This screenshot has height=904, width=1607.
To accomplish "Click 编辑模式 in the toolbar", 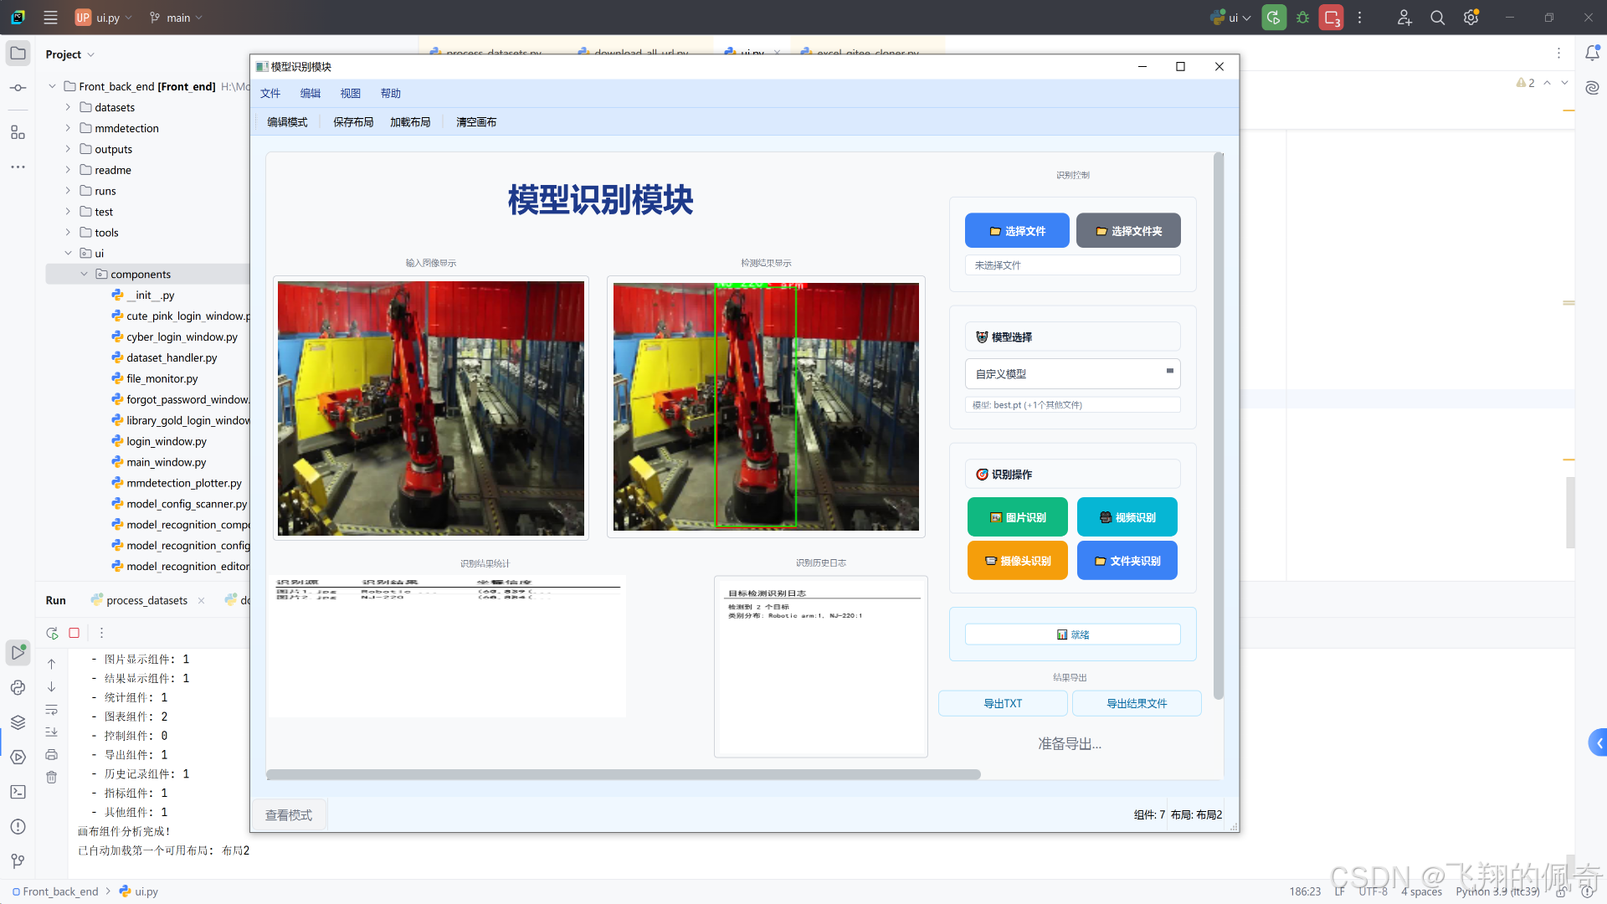I will (287, 122).
